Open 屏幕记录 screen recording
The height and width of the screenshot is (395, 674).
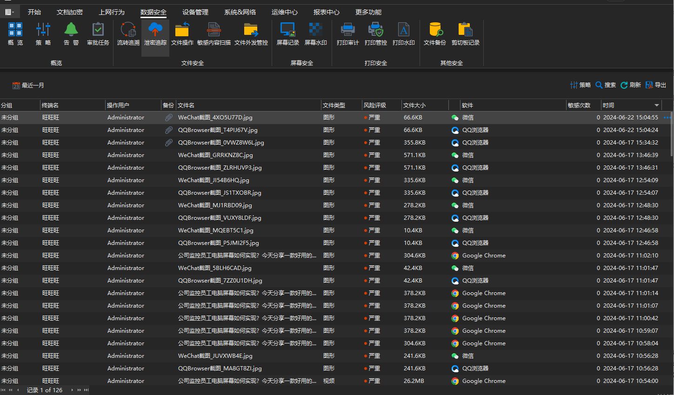pyautogui.click(x=288, y=34)
